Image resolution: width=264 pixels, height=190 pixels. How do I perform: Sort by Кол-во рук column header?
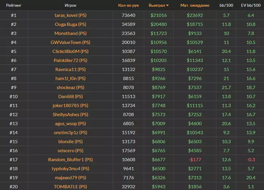[129, 5]
